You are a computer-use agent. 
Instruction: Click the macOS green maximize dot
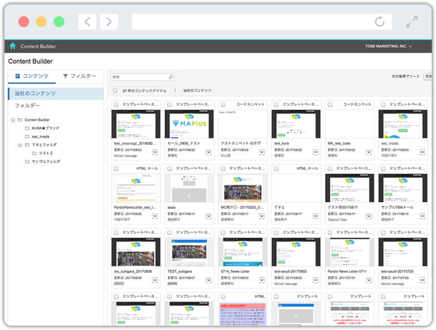[x=59, y=22]
